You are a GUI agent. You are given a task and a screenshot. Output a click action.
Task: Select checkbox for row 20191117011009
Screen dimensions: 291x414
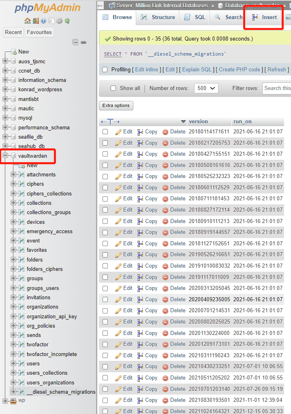point(105,277)
